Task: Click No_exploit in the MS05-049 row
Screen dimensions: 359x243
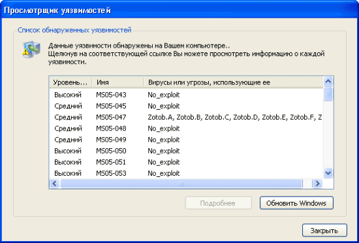Action: coord(163,140)
